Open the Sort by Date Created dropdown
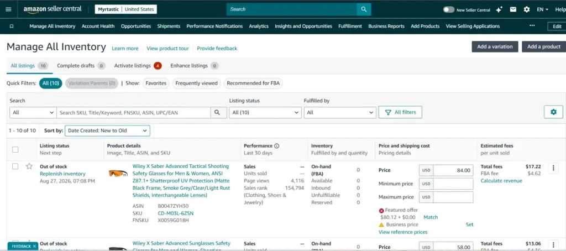Image resolution: width=566 pixels, height=251 pixels. click(x=107, y=130)
